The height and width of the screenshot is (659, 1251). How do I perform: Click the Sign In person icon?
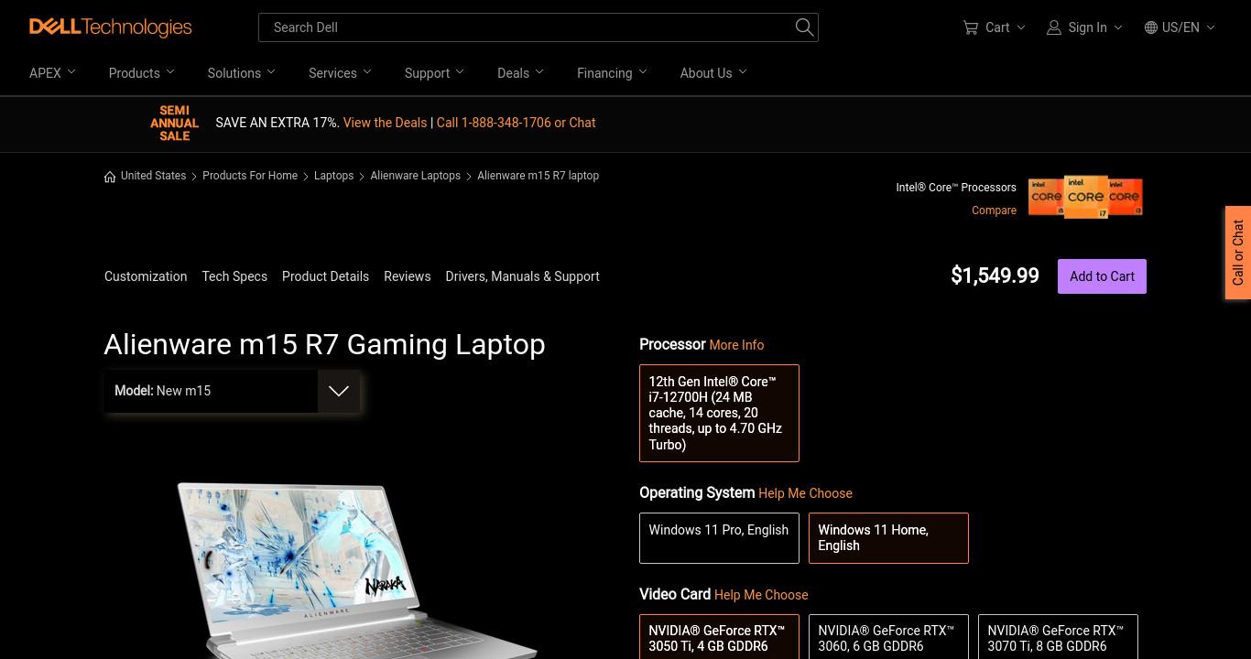click(1054, 27)
